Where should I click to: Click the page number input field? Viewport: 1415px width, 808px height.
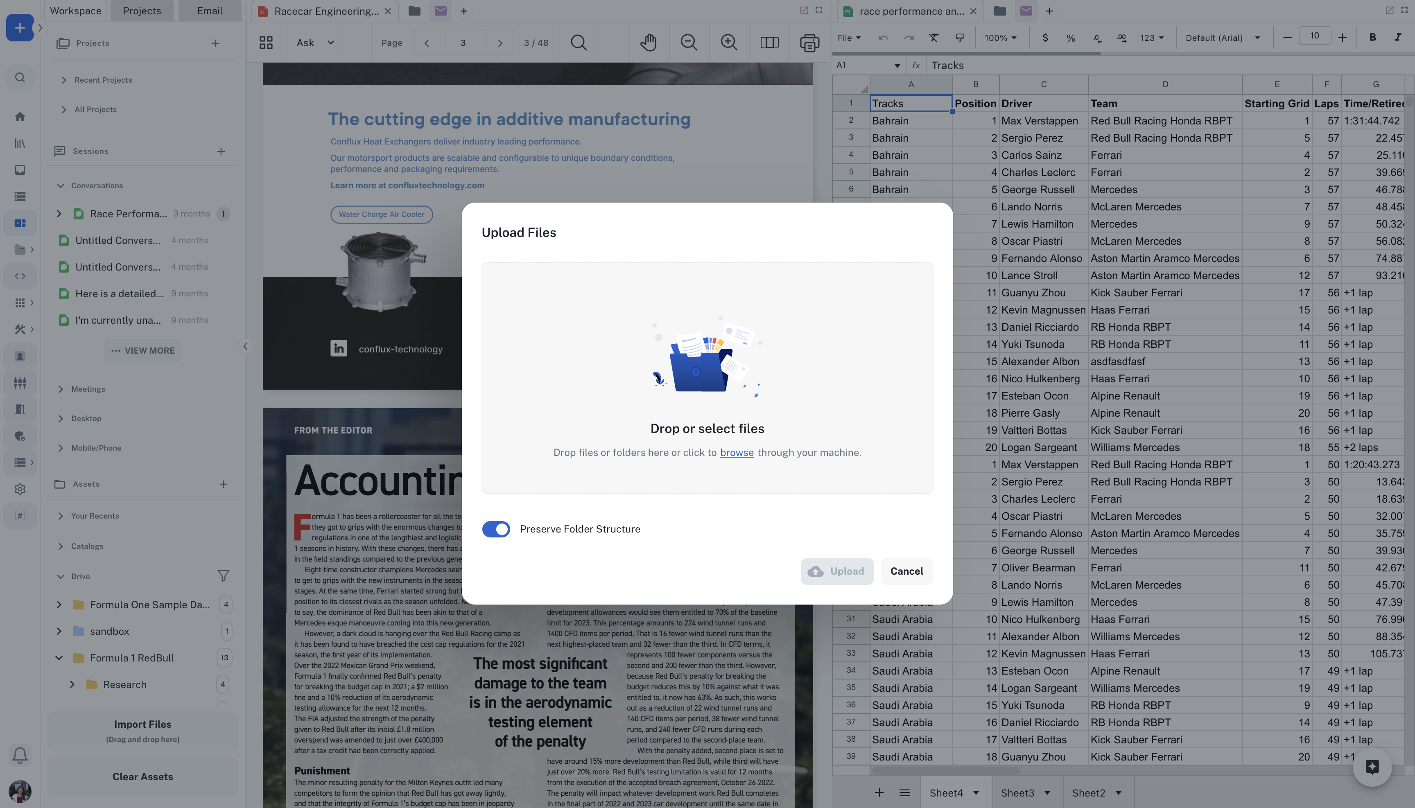[x=463, y=43]
